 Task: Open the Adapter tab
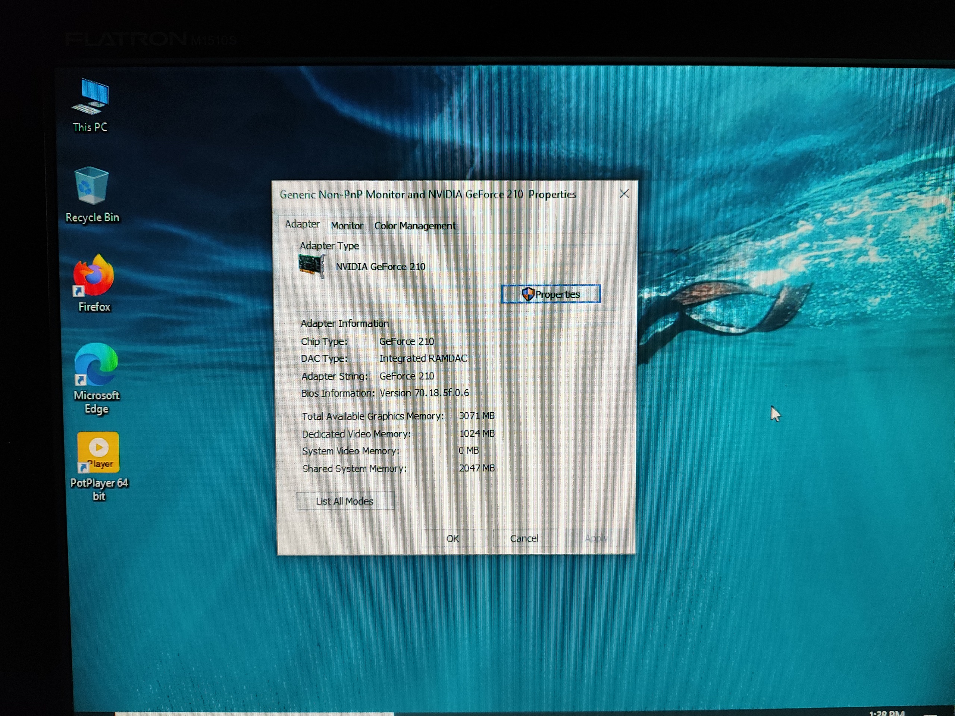click(302, 224)
